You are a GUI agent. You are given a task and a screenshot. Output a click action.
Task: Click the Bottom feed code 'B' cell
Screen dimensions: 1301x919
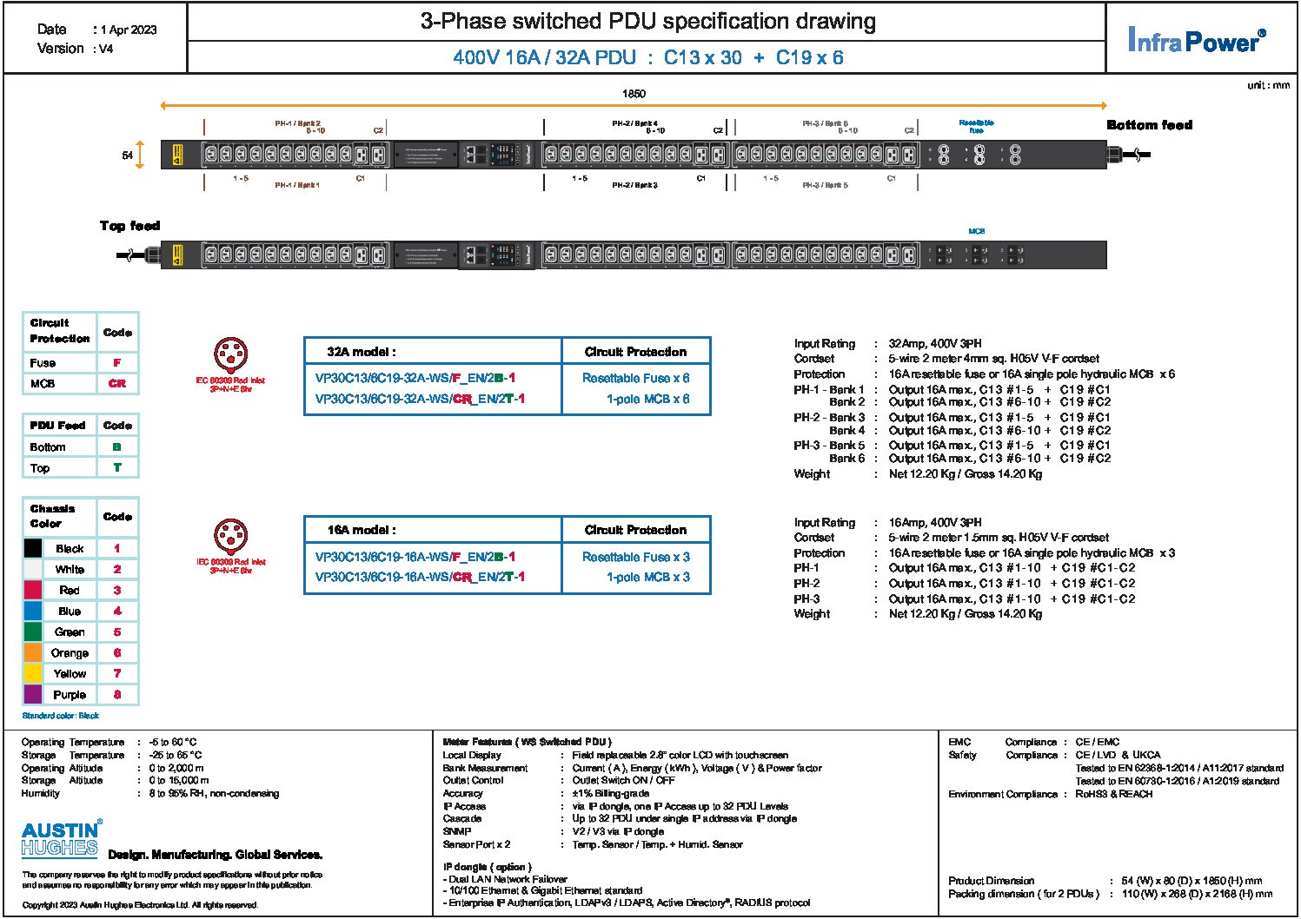point(117,446)
